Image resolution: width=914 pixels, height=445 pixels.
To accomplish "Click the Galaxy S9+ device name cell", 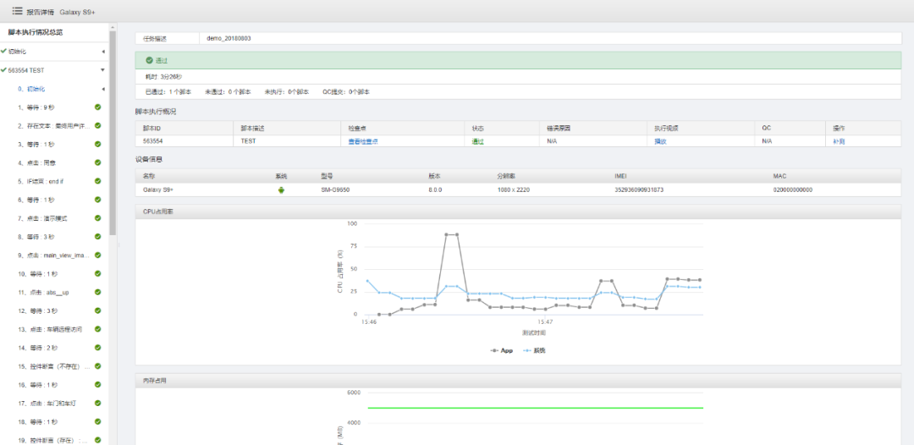I will [x=158, y=190].
